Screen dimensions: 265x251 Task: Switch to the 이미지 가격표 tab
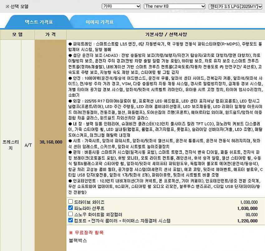pyautogui.click(x=99, y=22)
